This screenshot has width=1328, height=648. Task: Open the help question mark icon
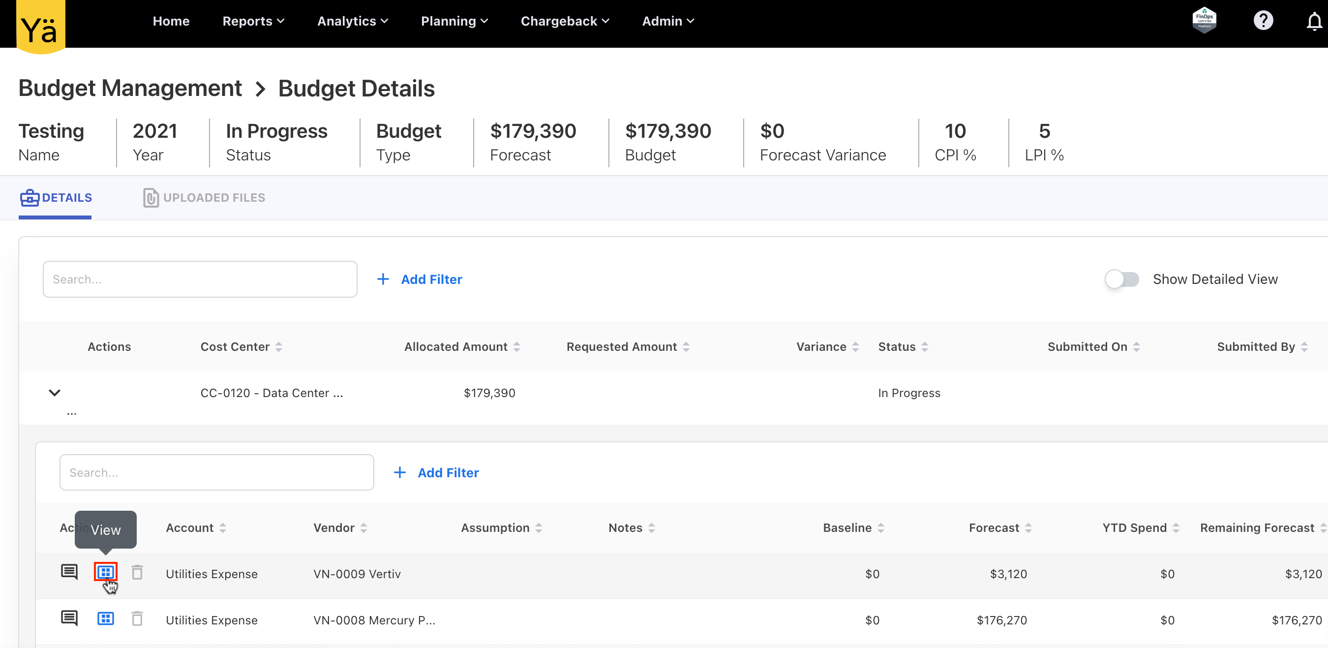pos(1263,21)
